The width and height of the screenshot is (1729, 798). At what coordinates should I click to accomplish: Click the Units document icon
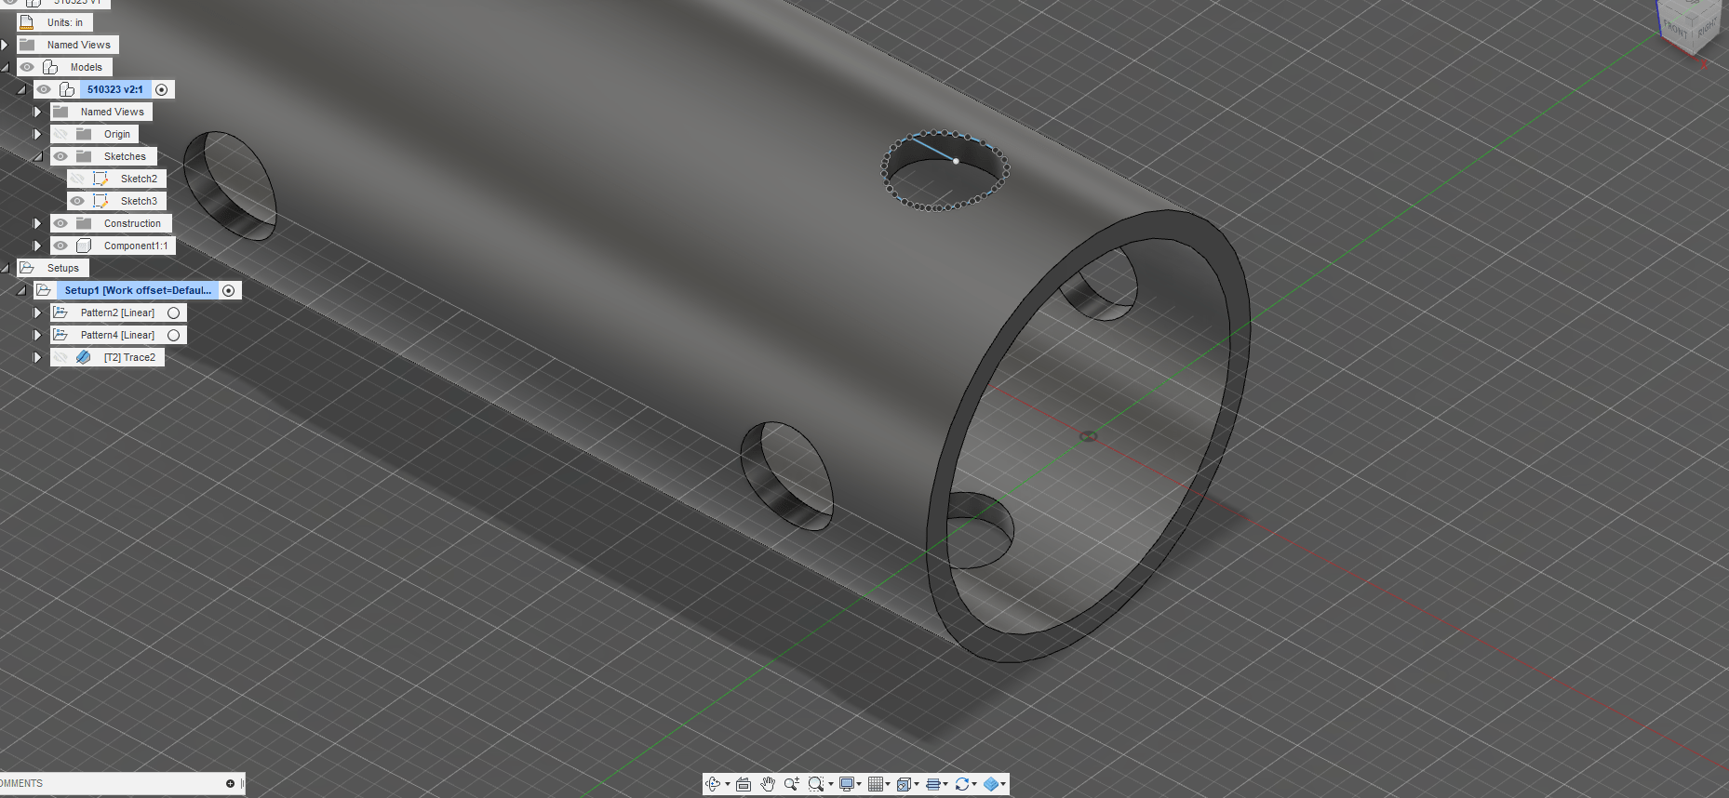coord(27,21)
